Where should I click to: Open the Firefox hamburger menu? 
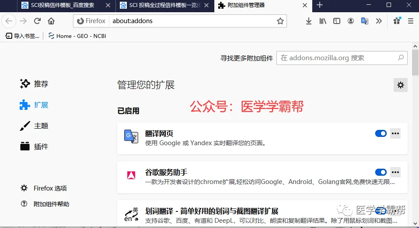(x=411, y=21)
